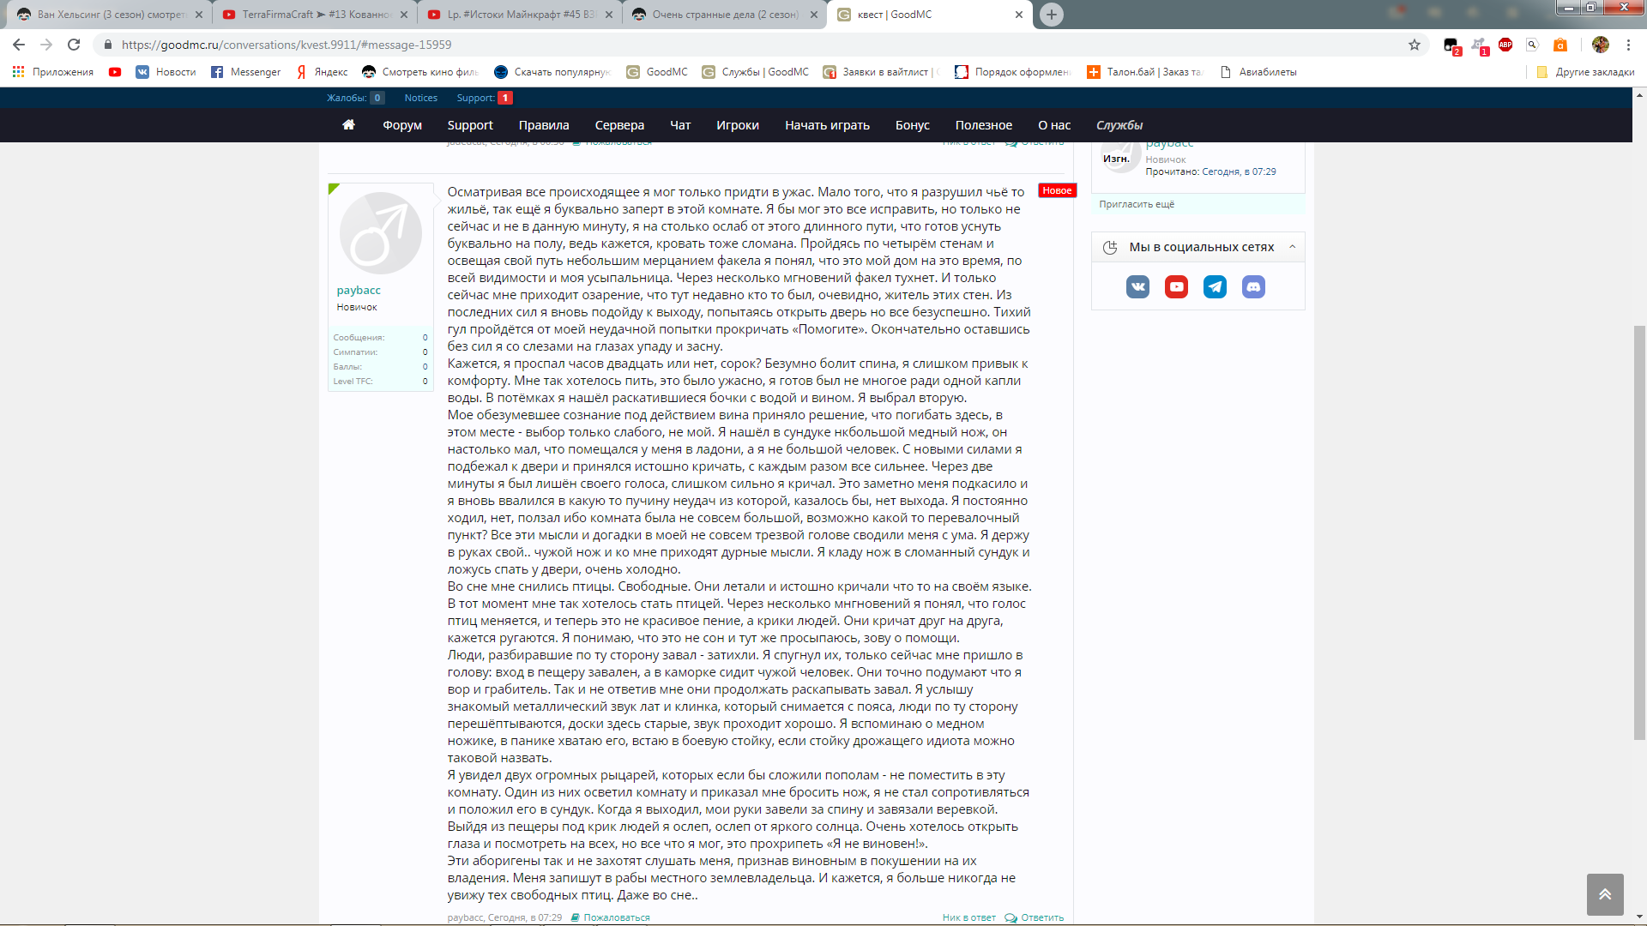Screen dimensions: 1647x926
Task: Open the YouTube social icon
Action: 1176,287
